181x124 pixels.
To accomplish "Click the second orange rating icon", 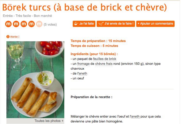I will click(x=16, y=24).
